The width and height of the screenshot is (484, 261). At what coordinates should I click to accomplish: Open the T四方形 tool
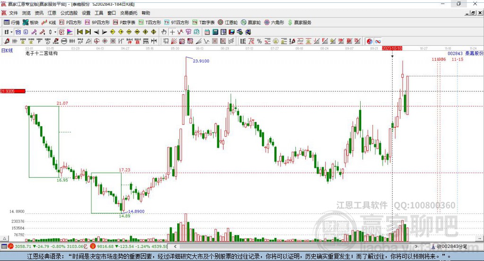pos(150,23)
